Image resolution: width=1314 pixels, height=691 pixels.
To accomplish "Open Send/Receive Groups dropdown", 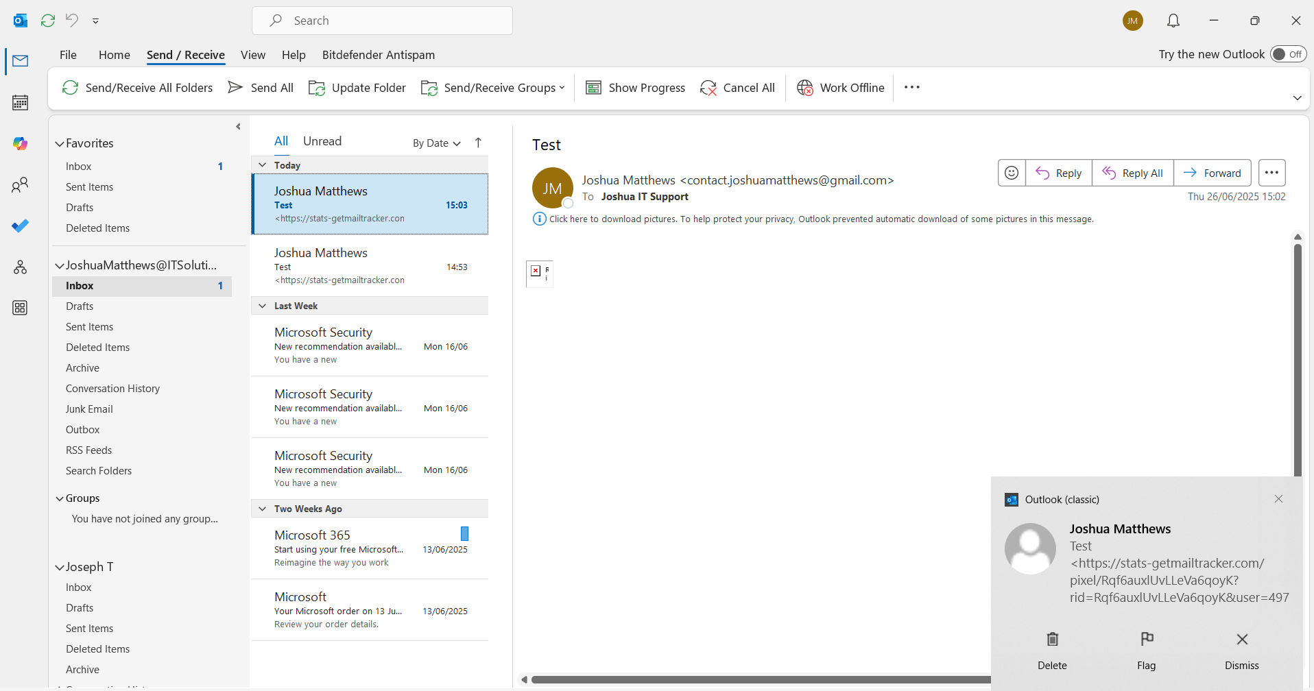I will (x=493, y=88).
